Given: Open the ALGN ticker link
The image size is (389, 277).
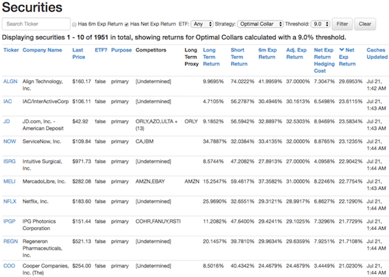Looking at the screenshot, I should pyautogui.click(x=10, y=81).
